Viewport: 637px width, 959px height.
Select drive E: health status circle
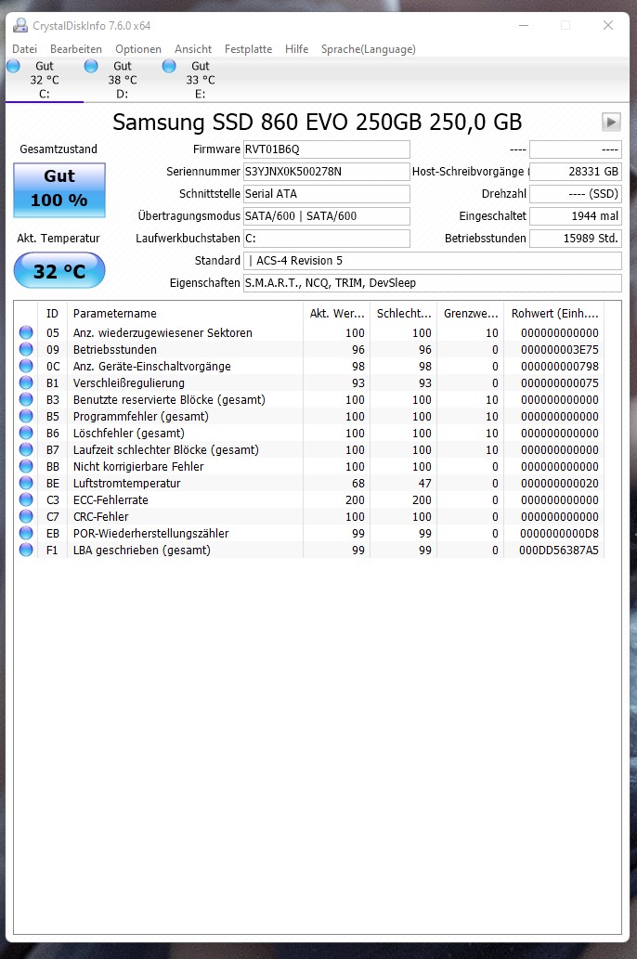point(169,66)
